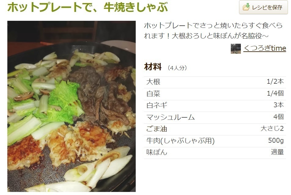Click the folder download icon in save button
Viewport: 291px width, 195px height.
(246, 7)
